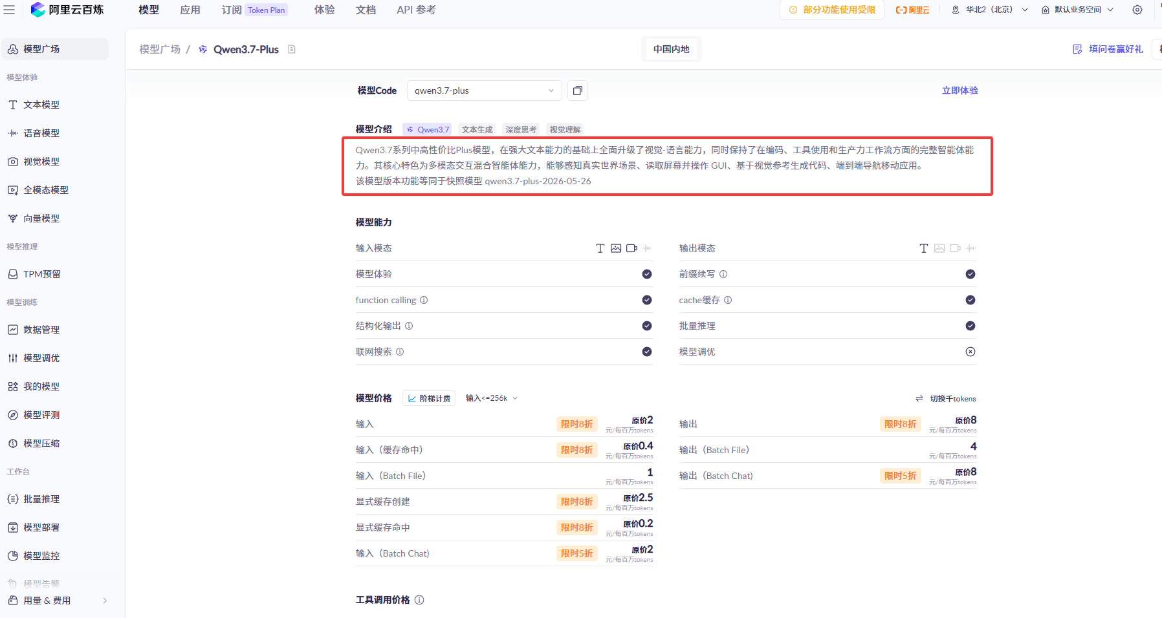Toggle 切换千tokens unit switch
Image resolution: width=1162 pixels, height=618 pixels.
coord(946,398)
